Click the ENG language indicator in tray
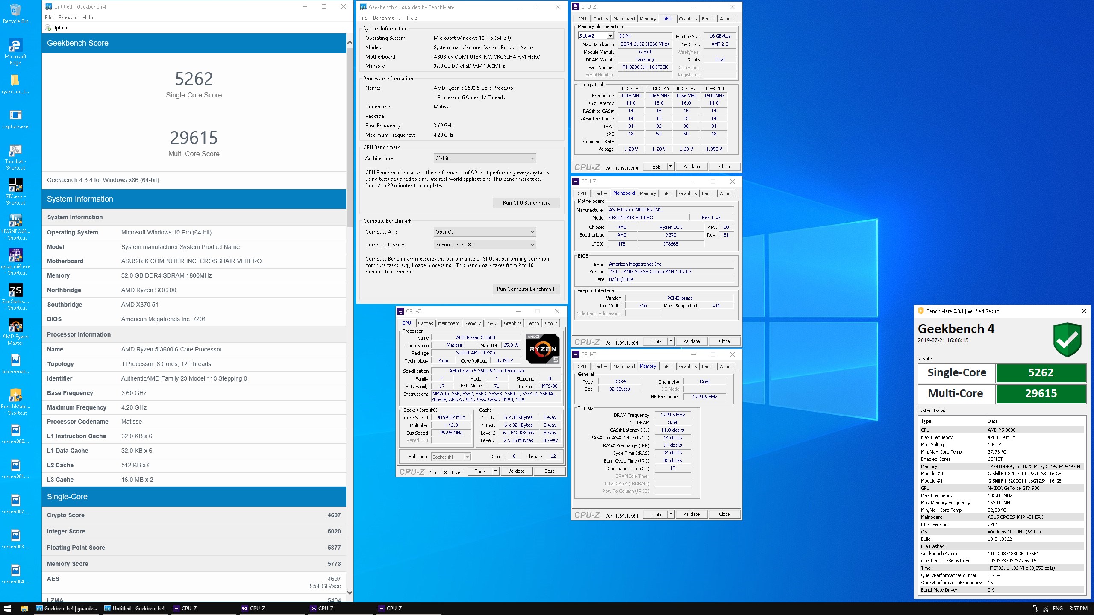 coord(1058,609)
